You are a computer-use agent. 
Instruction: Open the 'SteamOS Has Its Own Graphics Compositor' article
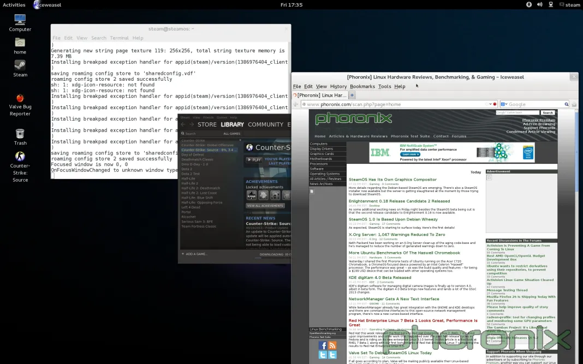pyautogui.click(x=392, y=180)
